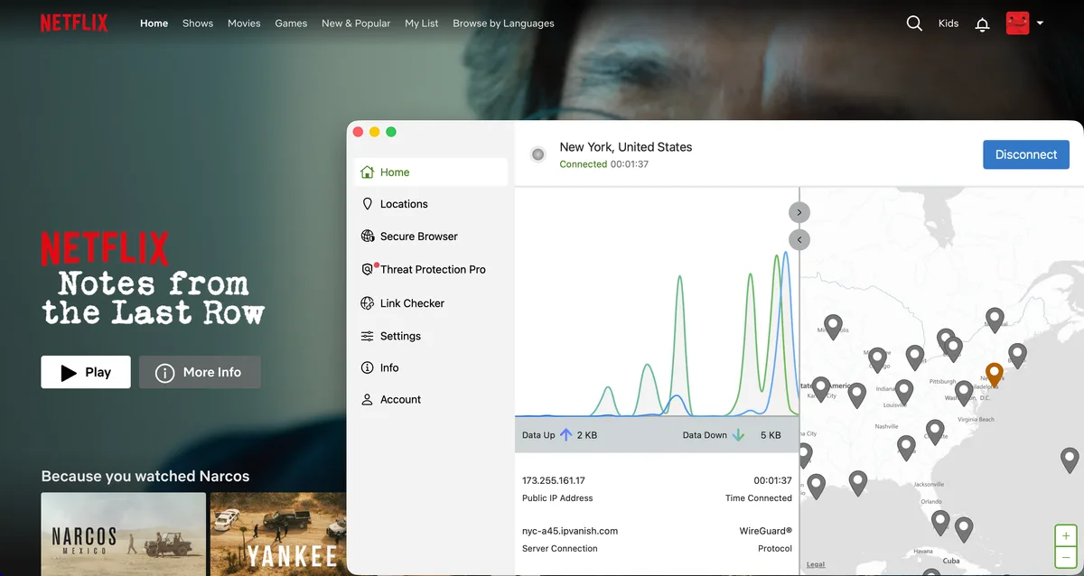This screenshot has width=1084, height=576.
Task: Click the green Connected status text
Action: pyautogui.click(x=584, y=164)
